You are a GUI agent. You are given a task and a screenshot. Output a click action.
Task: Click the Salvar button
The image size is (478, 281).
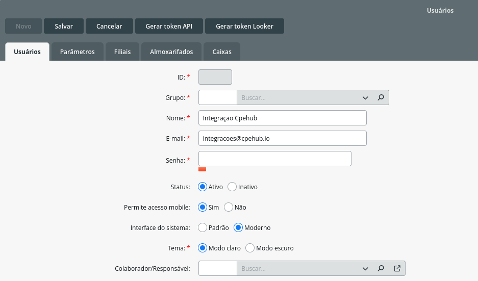(64, 26)
